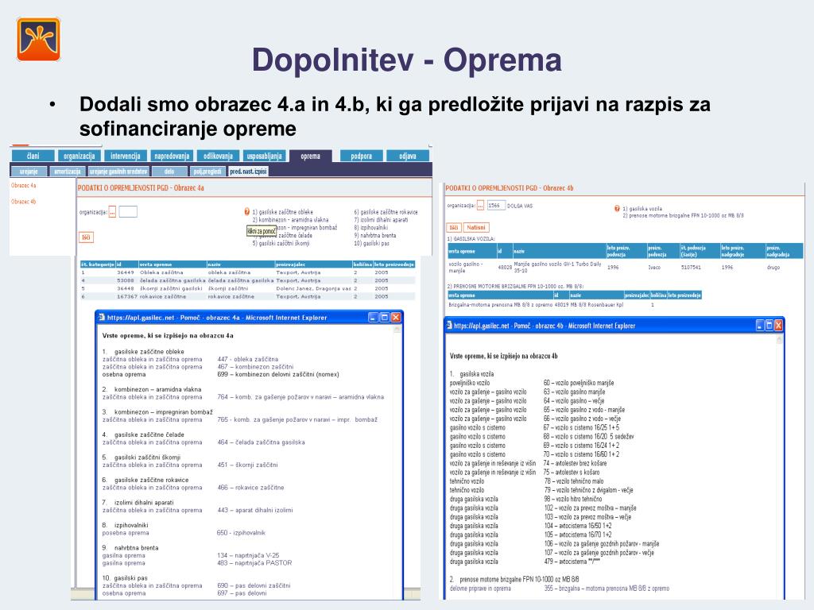This screenshot has height=610, width=814.
Task: Click the 464 – čelada zaščitna gasilska entry
Action: pos(261,442)
